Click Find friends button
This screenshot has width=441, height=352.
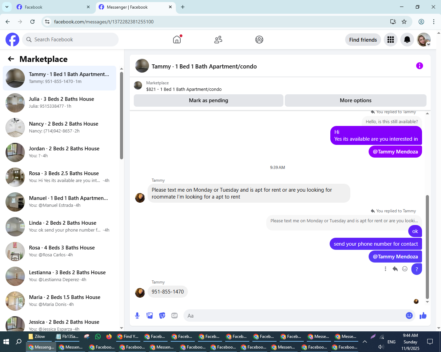(x=363, y=40)
